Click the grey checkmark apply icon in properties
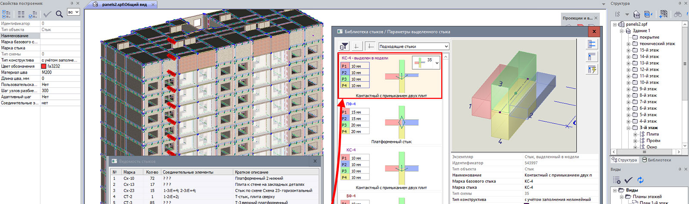This screenshot has height=204, width=689. (47, 14)
